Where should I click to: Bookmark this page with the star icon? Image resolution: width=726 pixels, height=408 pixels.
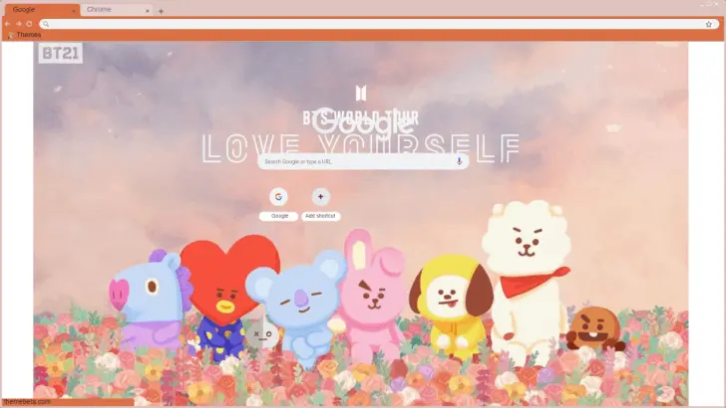coord(709,23)
